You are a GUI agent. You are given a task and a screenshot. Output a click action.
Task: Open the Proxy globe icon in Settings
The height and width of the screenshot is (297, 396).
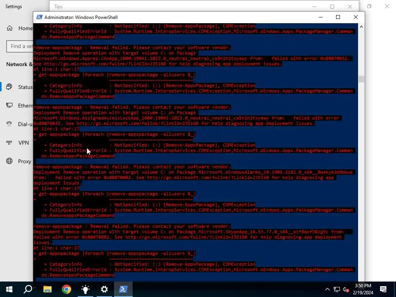(x=9, y=161)
